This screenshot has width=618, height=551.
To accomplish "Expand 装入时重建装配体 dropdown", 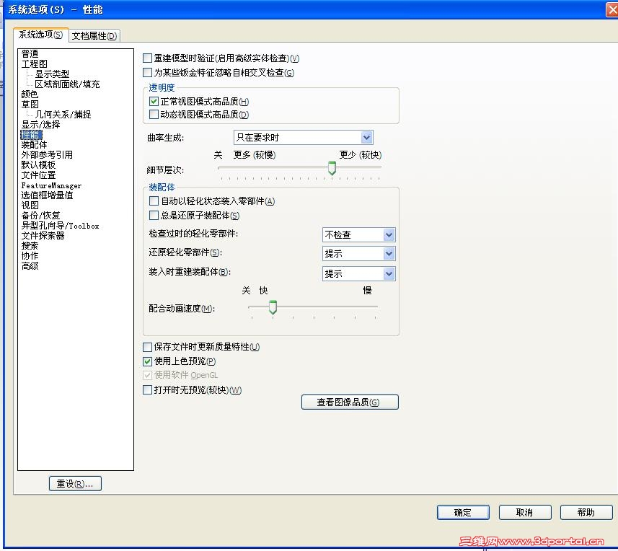I will [x=358, y=273].
